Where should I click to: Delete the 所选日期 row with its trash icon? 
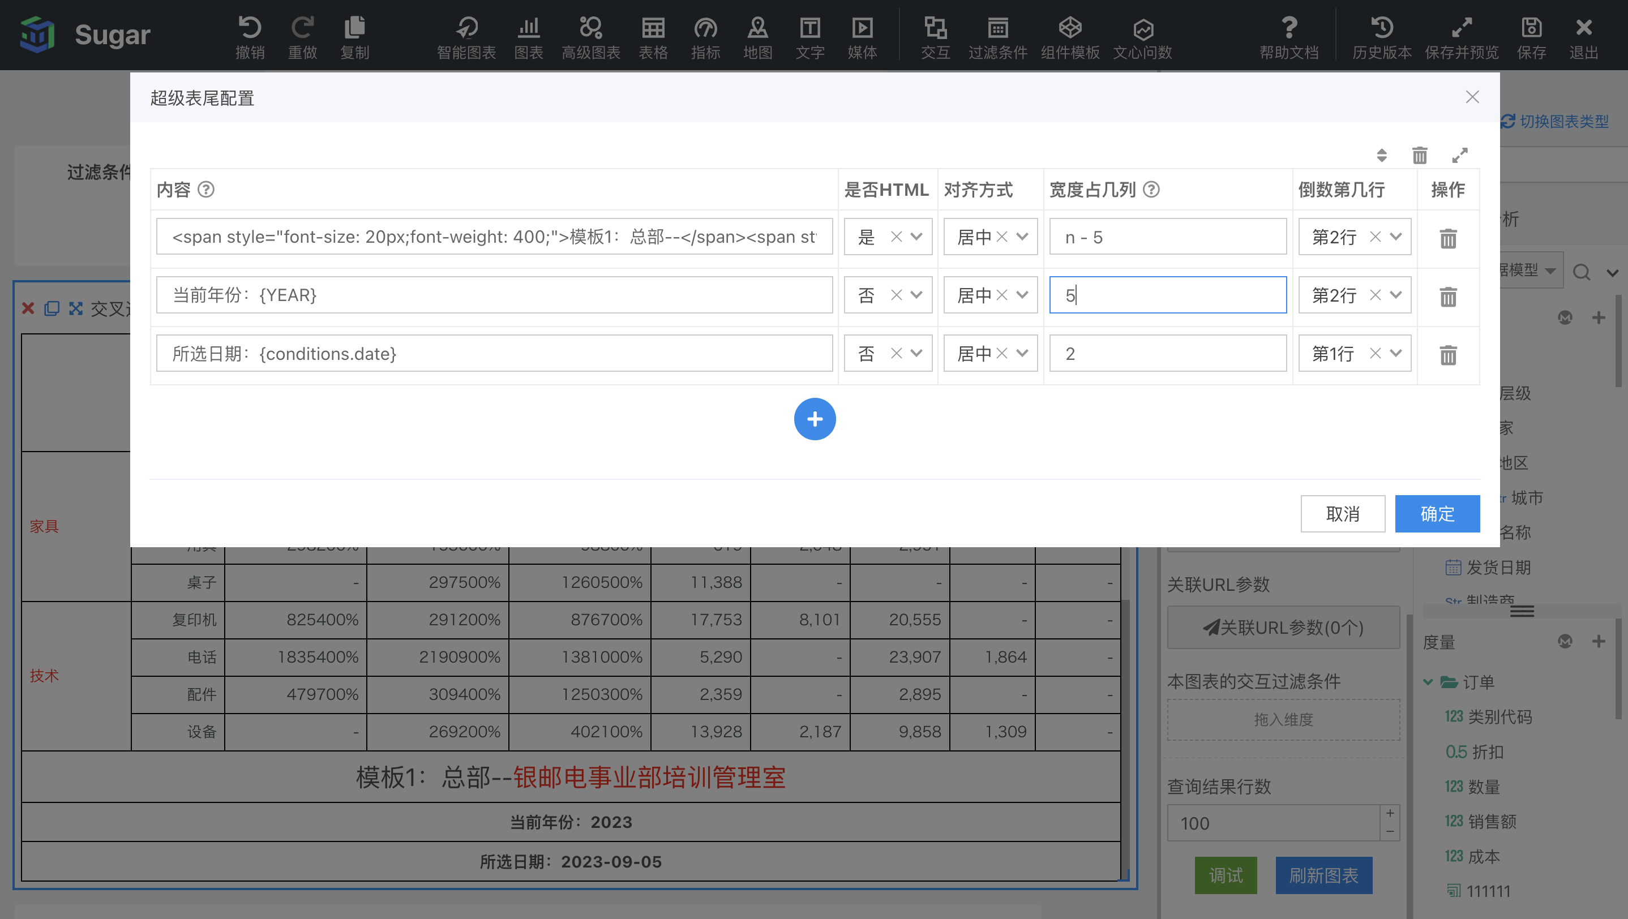point(1448,354)
